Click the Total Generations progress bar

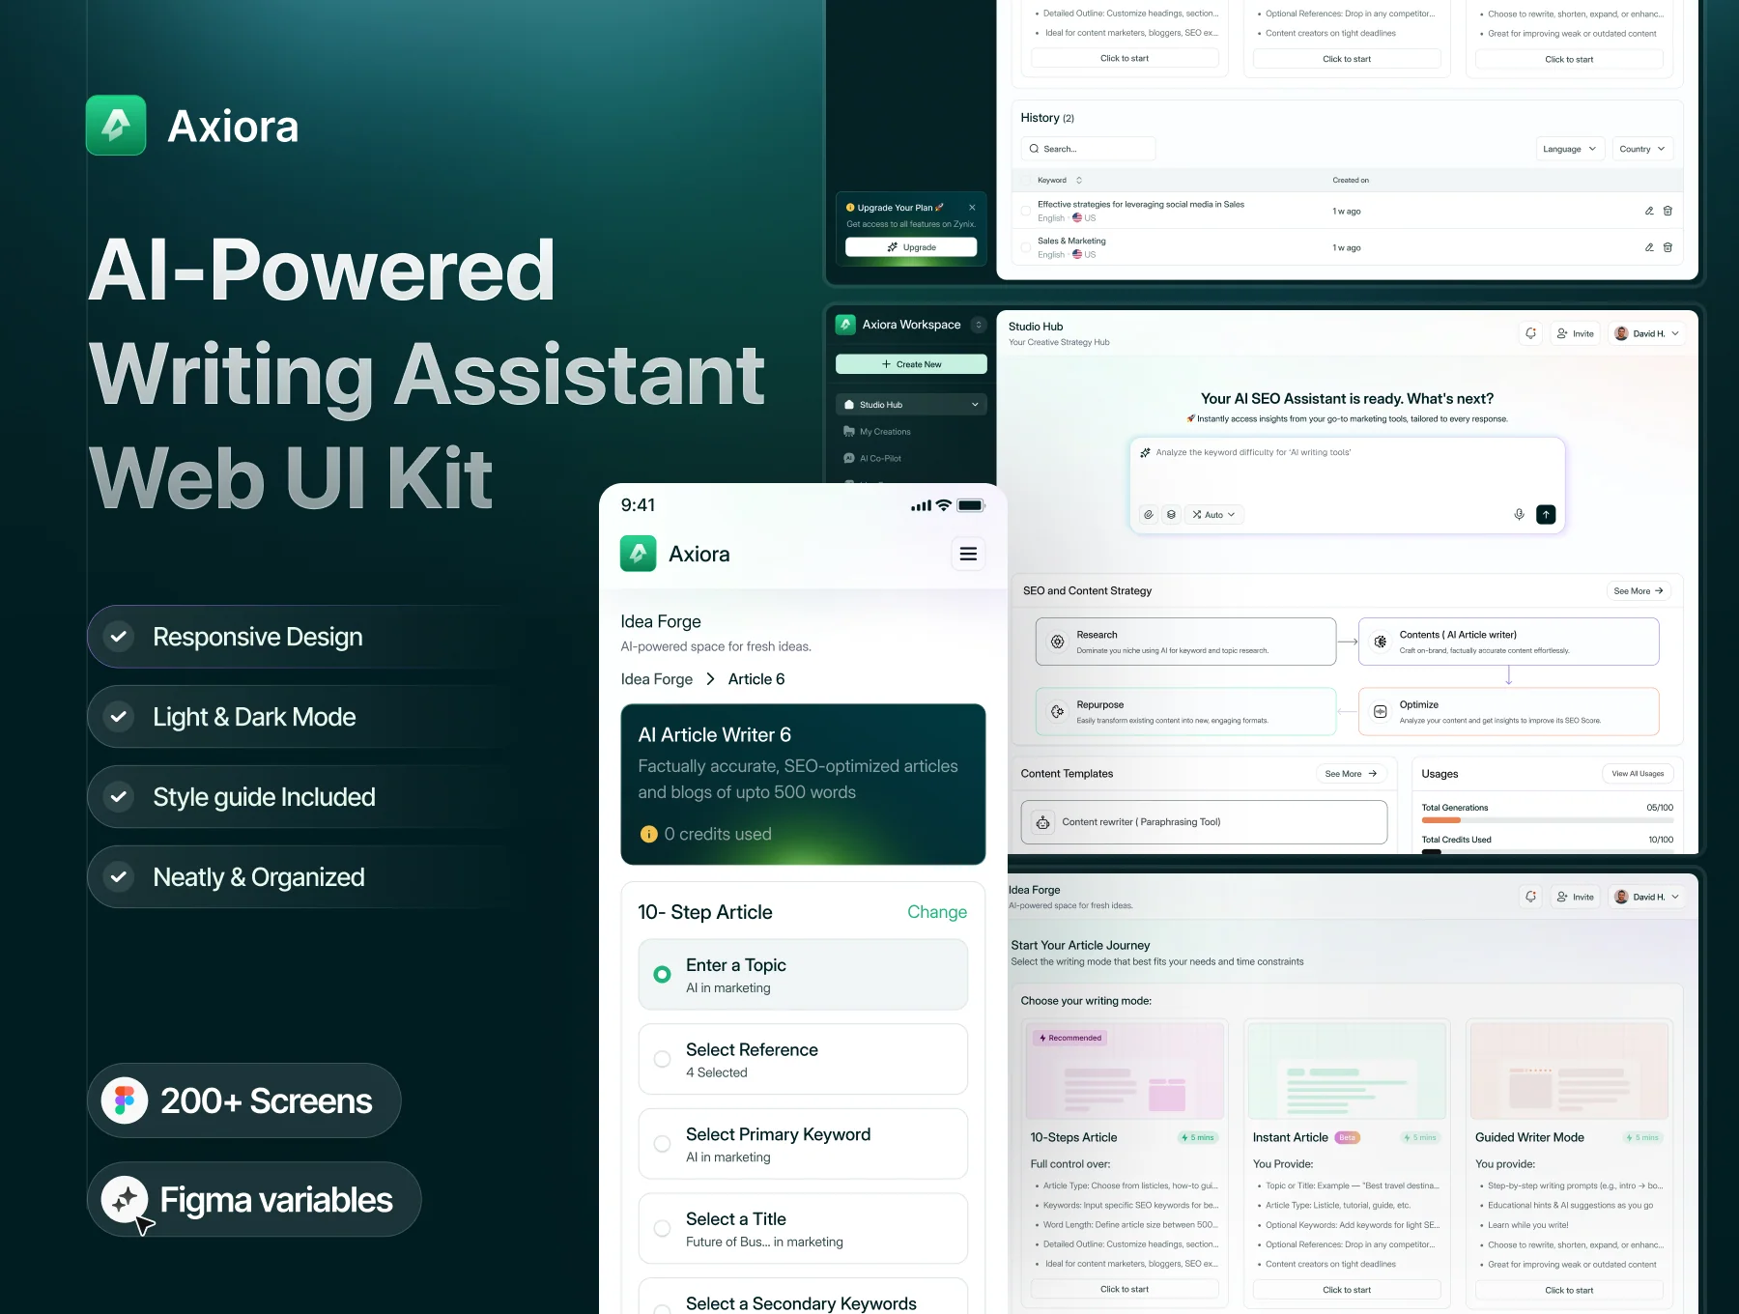tap(1548, 820)
